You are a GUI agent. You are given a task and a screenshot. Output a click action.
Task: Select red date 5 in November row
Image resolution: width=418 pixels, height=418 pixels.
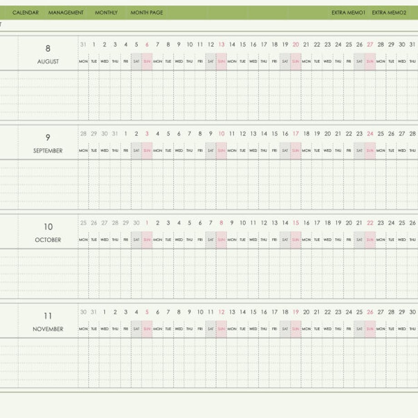coord(147,312)
